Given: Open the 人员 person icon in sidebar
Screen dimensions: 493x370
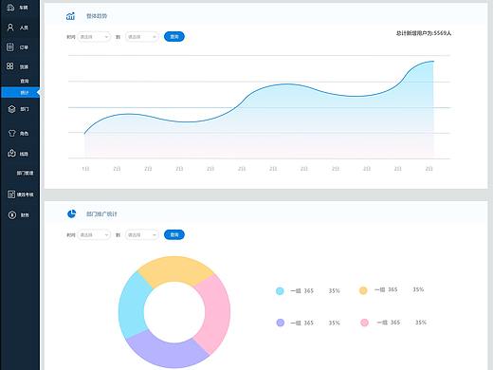Looking at the screenshot, I should [10, 28].
